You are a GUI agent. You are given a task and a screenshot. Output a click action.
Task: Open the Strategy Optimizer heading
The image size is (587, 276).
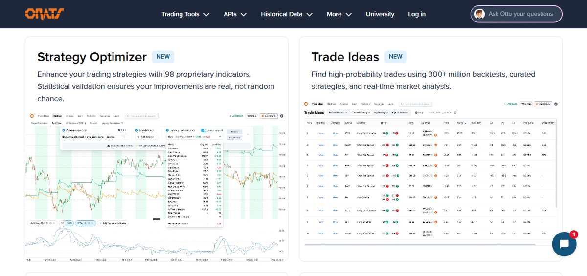click(92, 57)
